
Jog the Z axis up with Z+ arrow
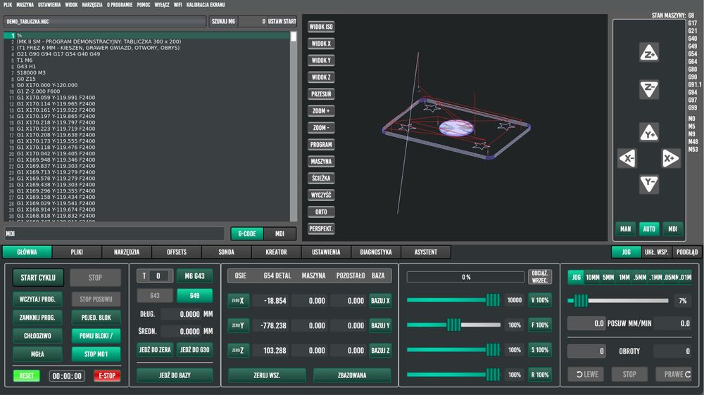pos(649,53)
